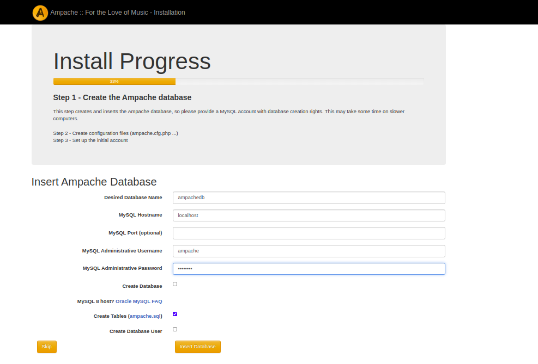538x364 pixels.
Task: Open the ampache.sql link
Action: (x=145, y=316)
